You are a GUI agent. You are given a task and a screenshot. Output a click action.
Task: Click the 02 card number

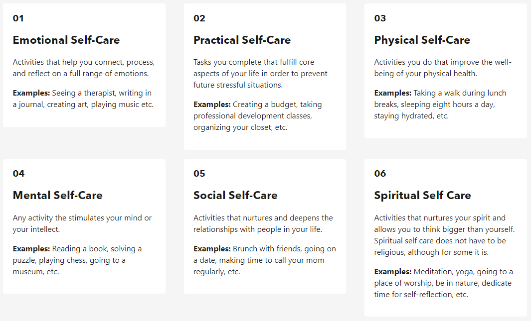[199, 18]
